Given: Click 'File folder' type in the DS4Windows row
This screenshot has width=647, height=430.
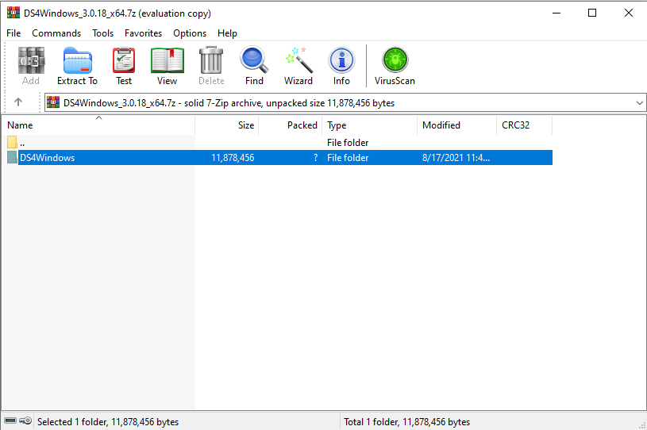Looking at the screenshot, I should tap(348, 158).
